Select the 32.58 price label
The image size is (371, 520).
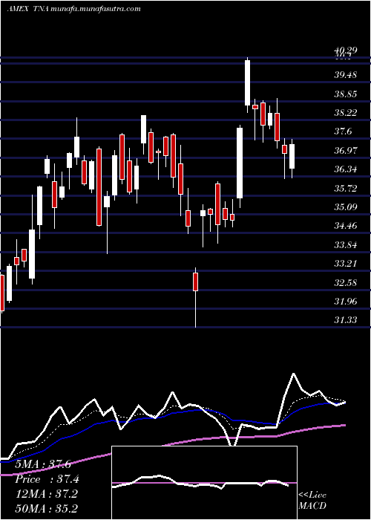(x=346, y=283)
